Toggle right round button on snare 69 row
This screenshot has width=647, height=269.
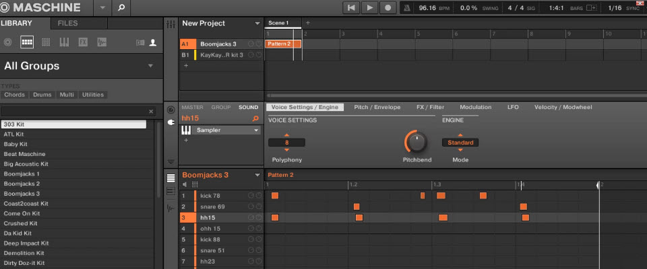pos(259,206)
